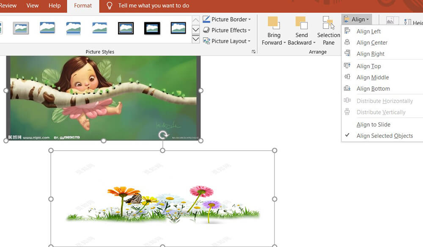
Task: Apply the thick black frame picture style
Action: (x=152, y=28)
